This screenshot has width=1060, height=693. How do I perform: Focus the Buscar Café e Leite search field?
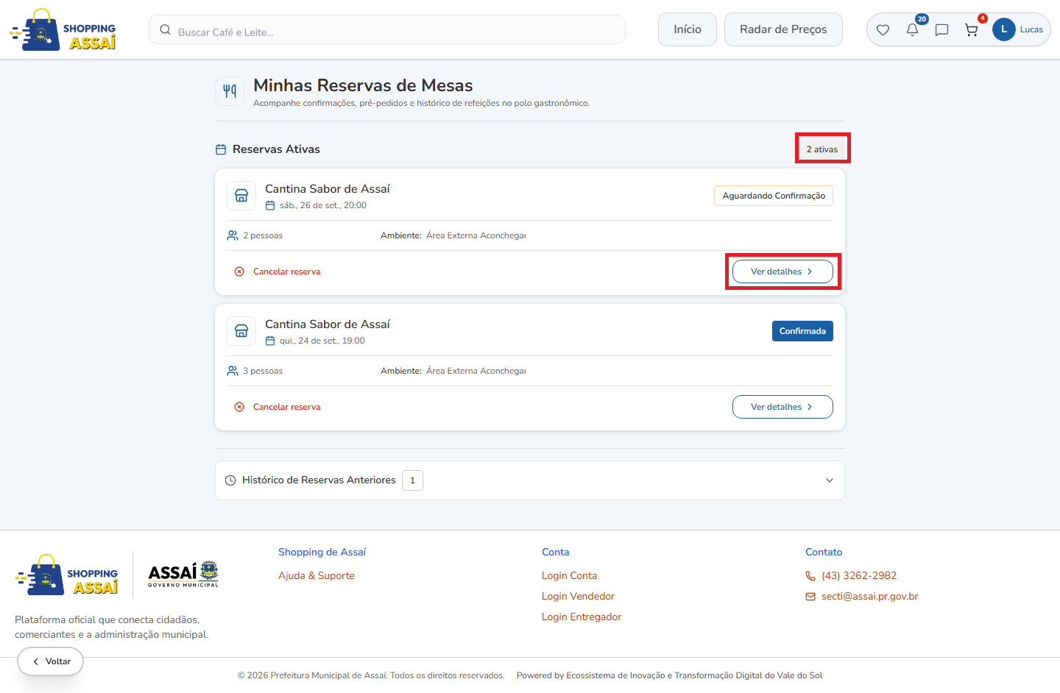(x=387, y=30)
